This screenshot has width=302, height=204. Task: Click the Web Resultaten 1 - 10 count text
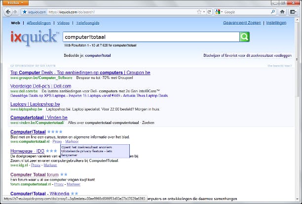pos(100,45)
